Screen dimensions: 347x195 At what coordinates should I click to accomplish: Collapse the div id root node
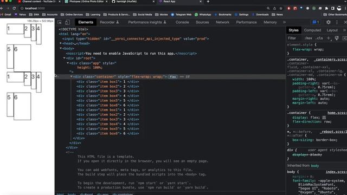(x=64, y=58)
